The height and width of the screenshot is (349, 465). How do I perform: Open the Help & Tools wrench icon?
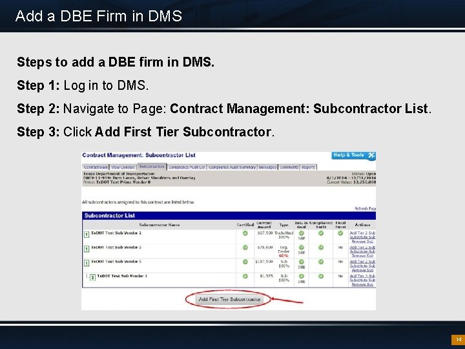pyautogui.click(x=371, y=155)
